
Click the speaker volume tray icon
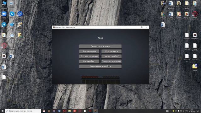(181, 111)
